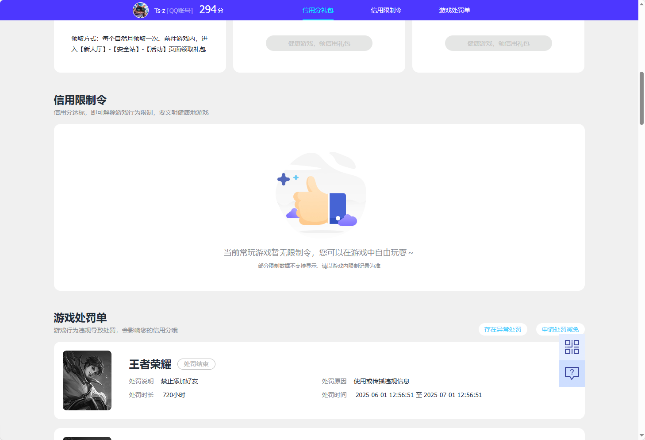Click the 使用或传播违规信息 reason text
The image size is (645, 440).
(x=381, y=381)
